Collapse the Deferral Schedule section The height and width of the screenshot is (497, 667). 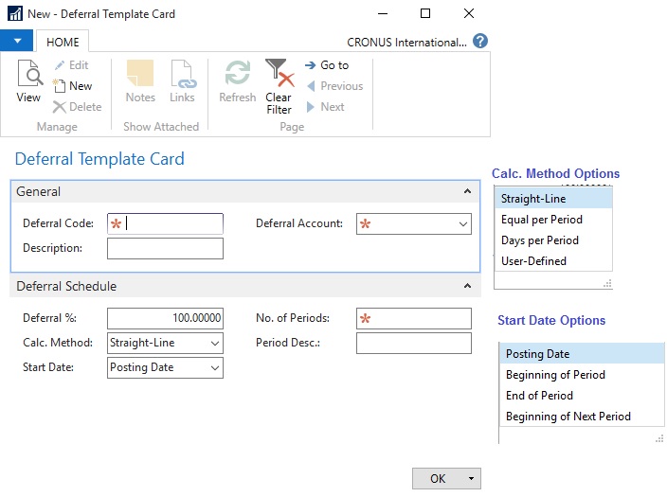point(467,286)
